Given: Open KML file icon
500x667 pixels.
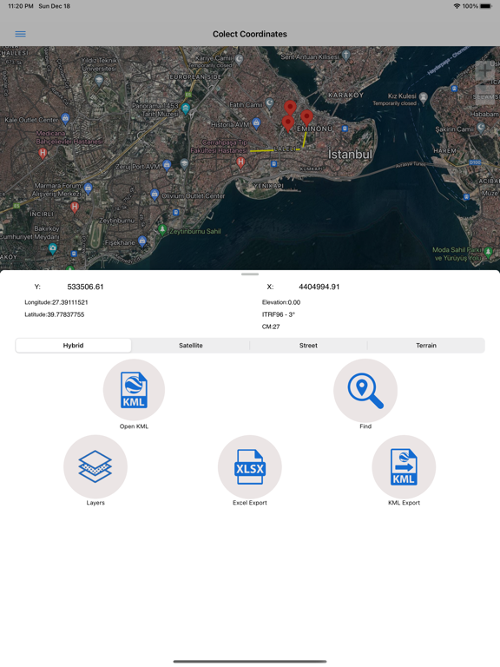Looking at the screenshot, I should pos(134,390).
